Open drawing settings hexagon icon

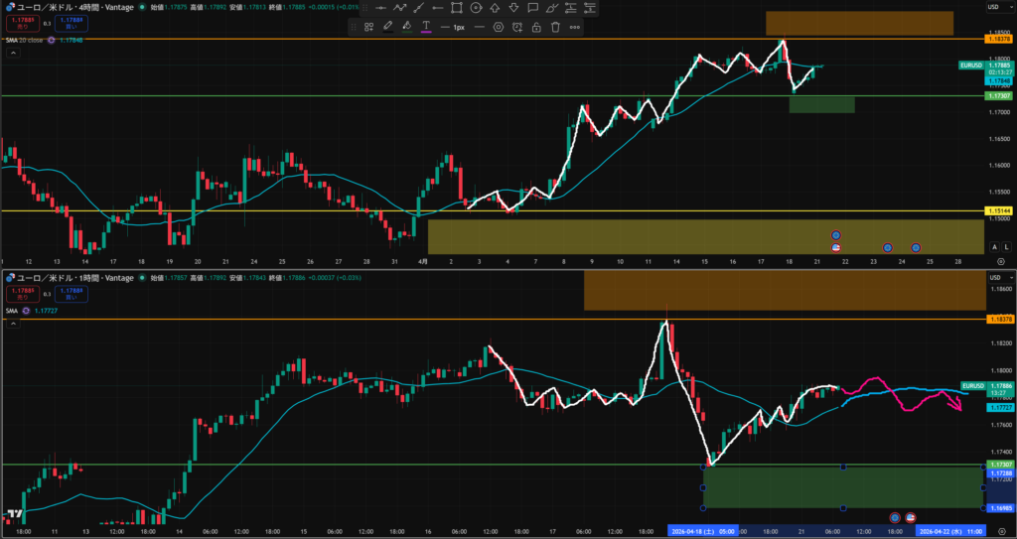pos(499,27)
